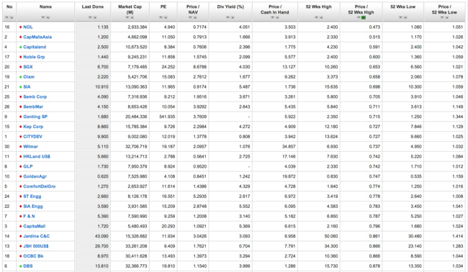468x272 pixels.
Task: Sort Last Done column descending
Action: (x=90, y=18)
